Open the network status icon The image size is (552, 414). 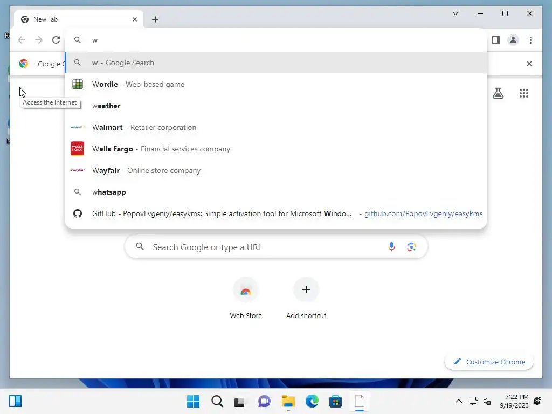coord(473,401)
